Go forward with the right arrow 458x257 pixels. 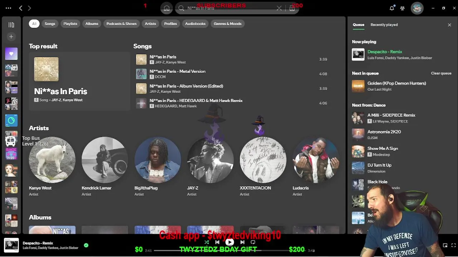tap(29, 8)
